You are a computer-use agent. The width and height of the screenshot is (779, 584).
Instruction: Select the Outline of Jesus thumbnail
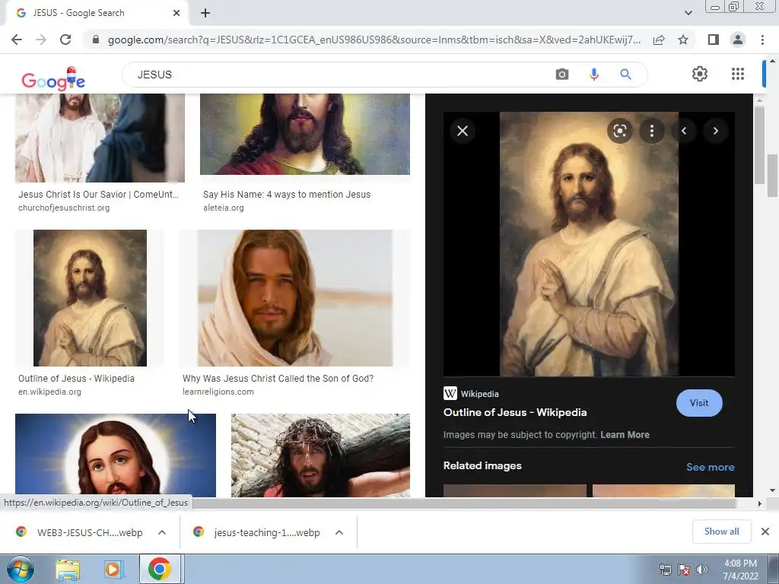click(90, 298)
